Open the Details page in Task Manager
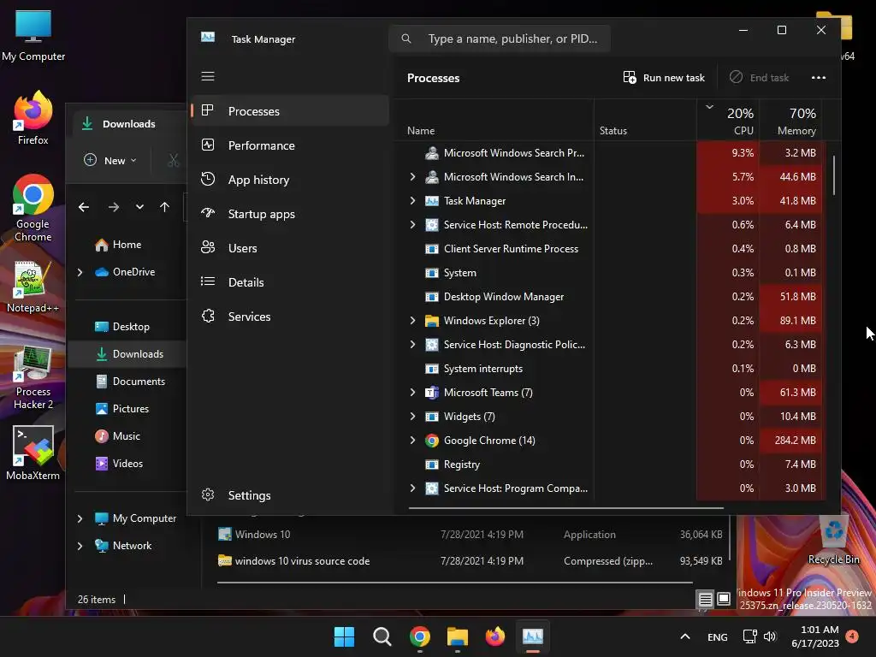 tap(290, 282)
